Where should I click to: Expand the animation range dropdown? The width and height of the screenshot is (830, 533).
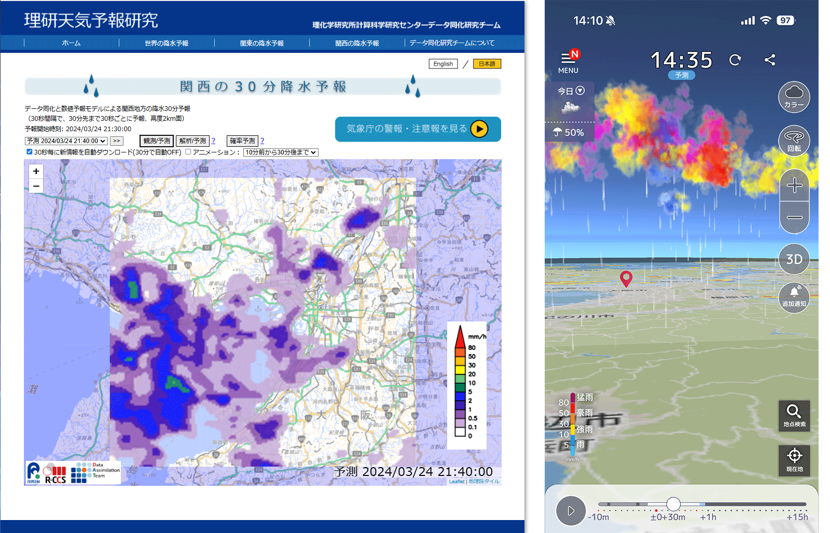coord(280,152)
